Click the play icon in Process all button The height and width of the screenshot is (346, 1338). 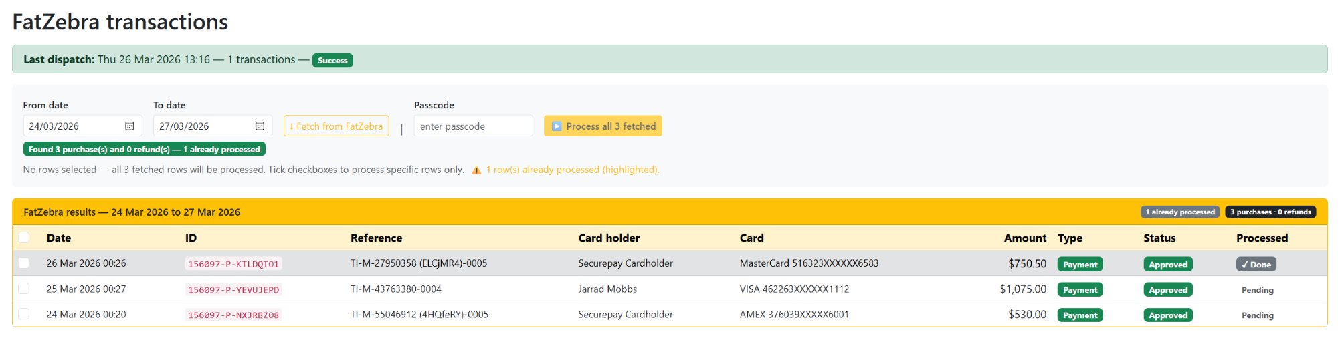557,126
